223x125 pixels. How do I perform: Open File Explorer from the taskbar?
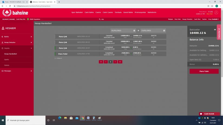tap(65, 118)
